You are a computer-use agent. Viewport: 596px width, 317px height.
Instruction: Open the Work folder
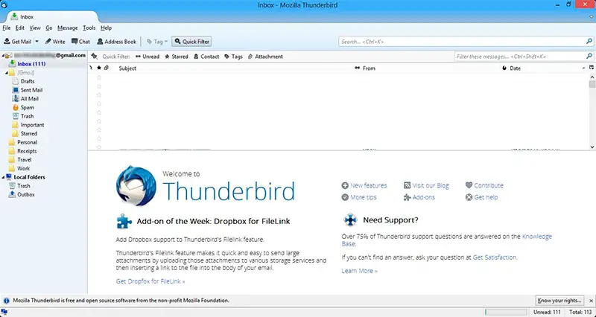(23, 169)
